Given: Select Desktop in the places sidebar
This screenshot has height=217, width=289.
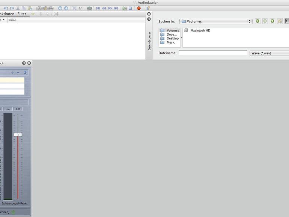Looking at the screenshot, I should click(x=170, y=38).
